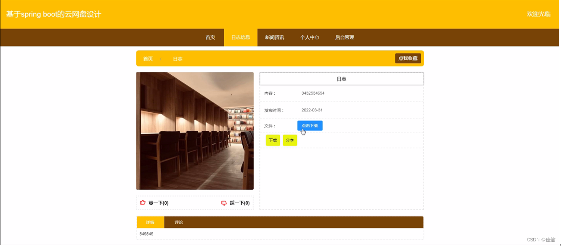Click the site title 基于spring boot的云网盘设计
562x246 pixels.
tap(54, 14)
